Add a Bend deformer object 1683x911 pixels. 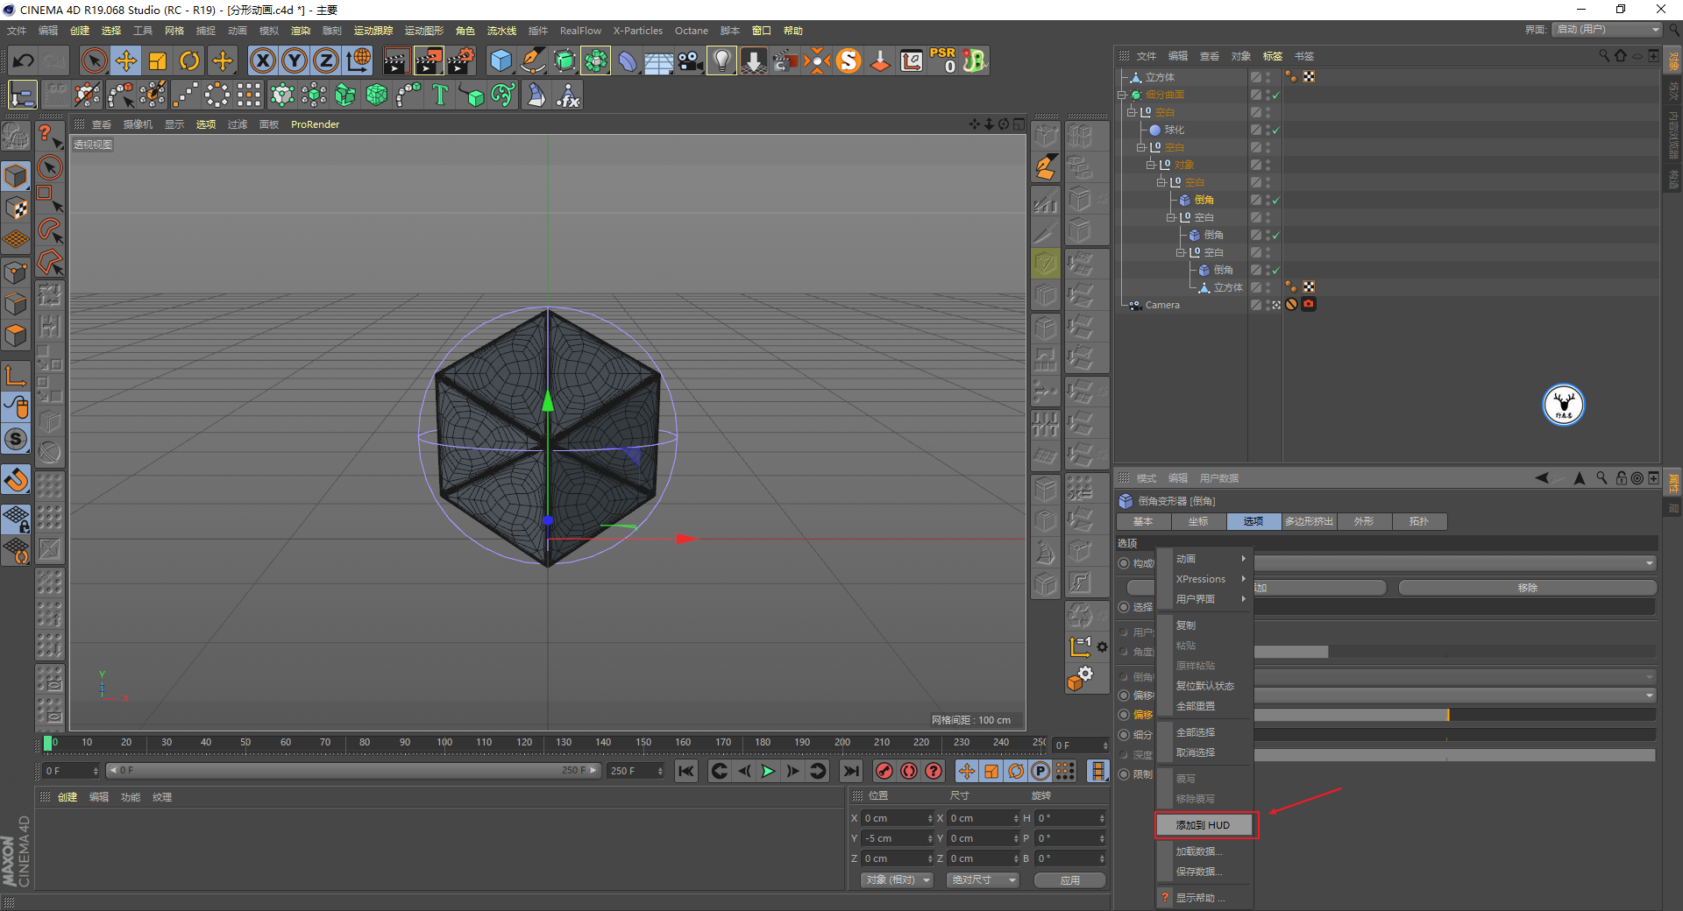(628, 60)
